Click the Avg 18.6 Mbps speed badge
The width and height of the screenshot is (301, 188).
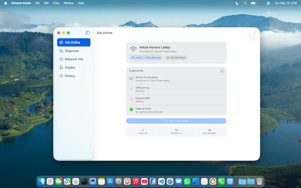coord(176,58)
